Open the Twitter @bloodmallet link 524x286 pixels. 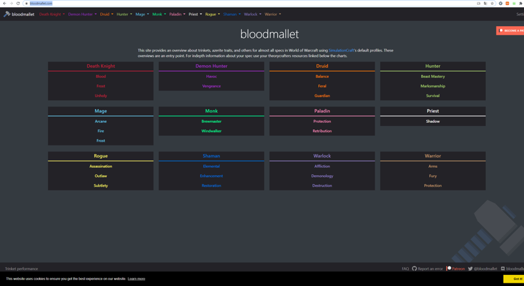click(483, 268)
